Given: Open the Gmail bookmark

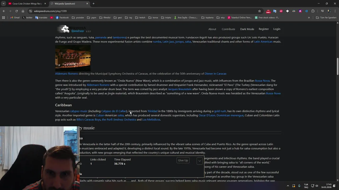Looking at the screenshot, I should [x=15, y=18].
